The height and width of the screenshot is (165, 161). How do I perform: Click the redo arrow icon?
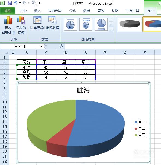click(24, 3)
